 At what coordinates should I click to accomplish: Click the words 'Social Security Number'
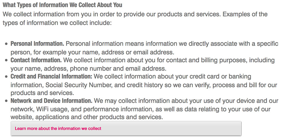(79, 85)
